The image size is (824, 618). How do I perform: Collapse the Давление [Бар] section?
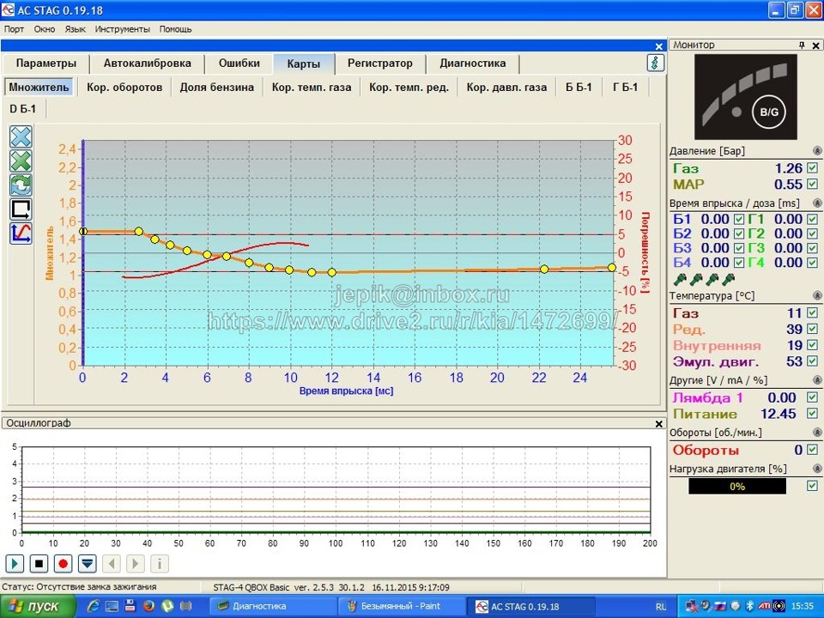coord(816,151)
